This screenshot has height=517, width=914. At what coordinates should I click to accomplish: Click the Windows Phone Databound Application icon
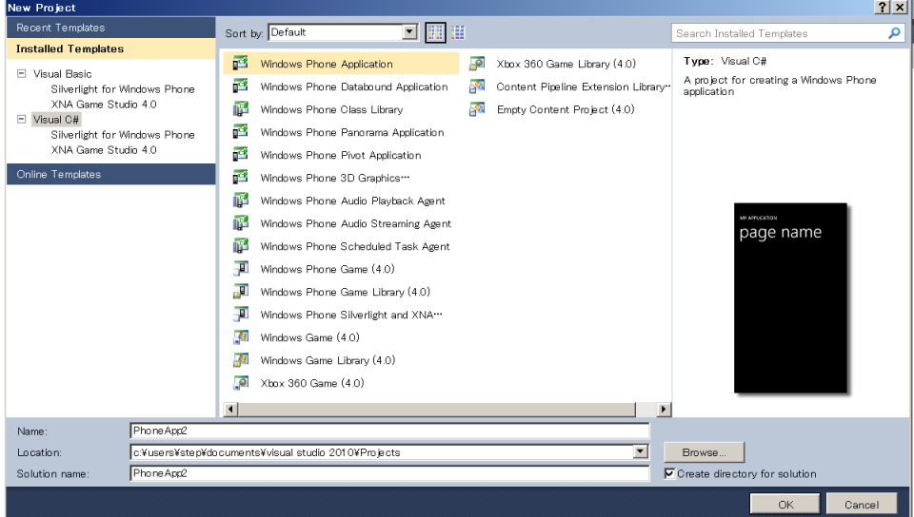pyautogui.click(x=240, y=86)
